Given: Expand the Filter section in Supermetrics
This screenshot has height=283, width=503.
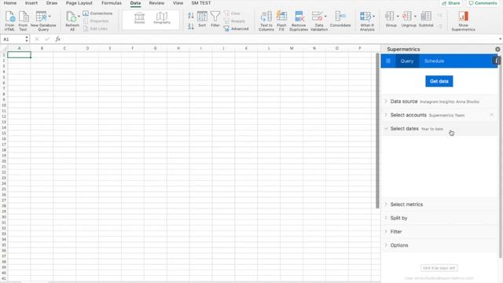Looking at the screenshot, I should tap(439, 231).
